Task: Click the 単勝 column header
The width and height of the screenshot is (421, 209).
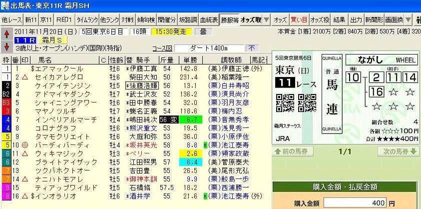Action: point(190,59)
